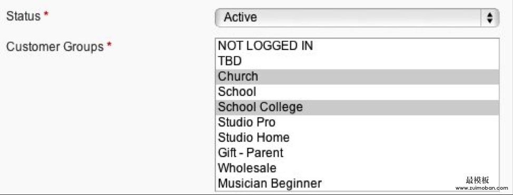Choose the Gift - Parent group
The image size is (513, 195).
coord(357,153)
